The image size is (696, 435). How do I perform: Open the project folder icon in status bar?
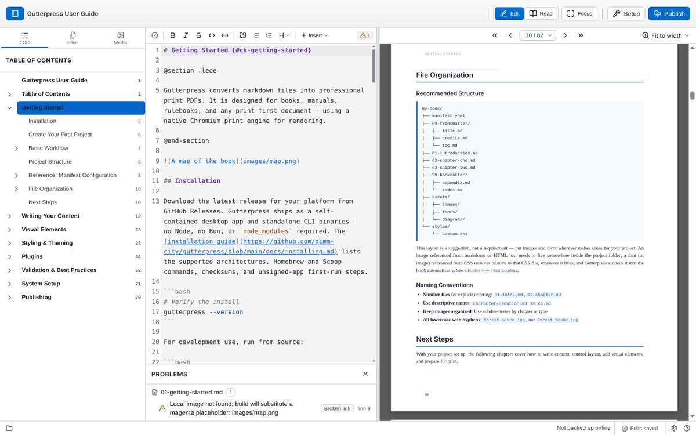9,428
